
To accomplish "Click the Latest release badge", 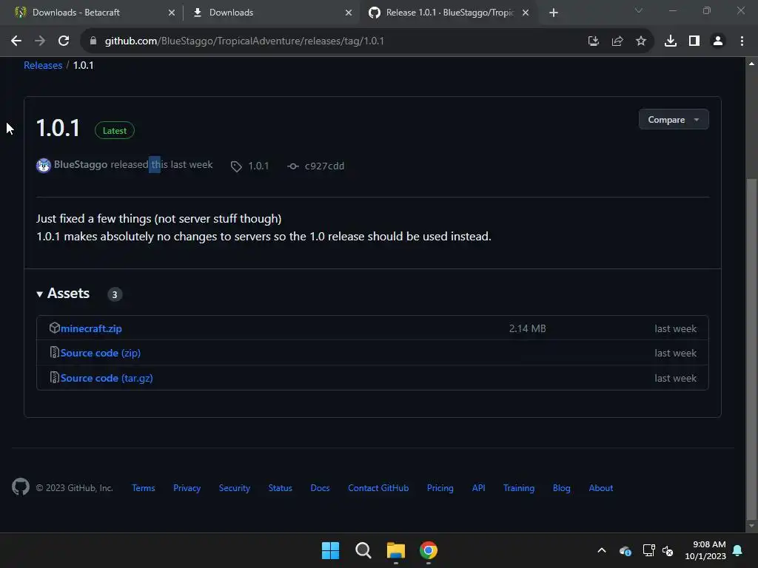I will coord(115,130).
